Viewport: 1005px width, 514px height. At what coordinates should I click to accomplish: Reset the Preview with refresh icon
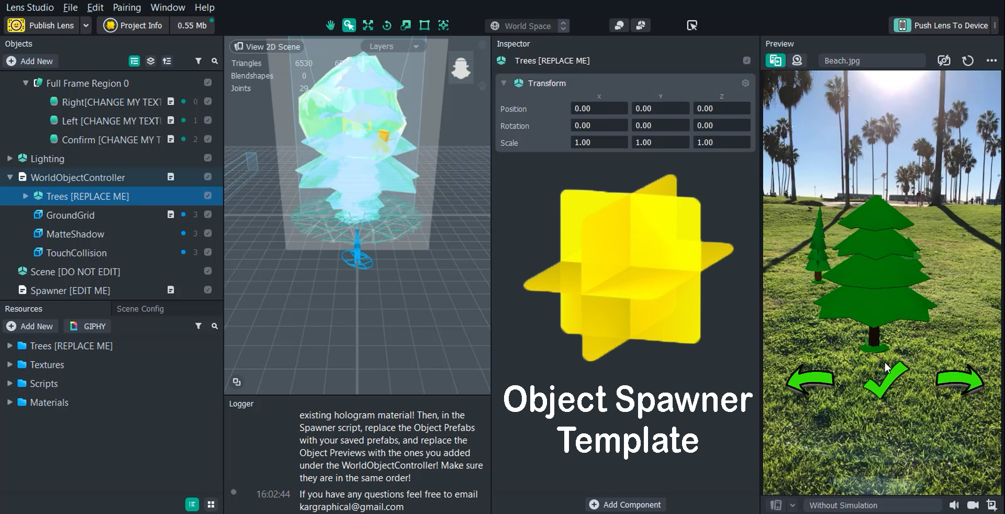(968, 61)
